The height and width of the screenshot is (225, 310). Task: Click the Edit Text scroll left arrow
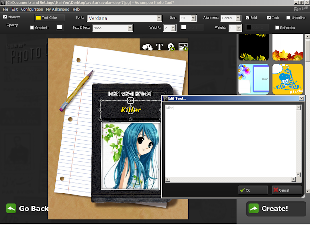click(x=168, y=179)
